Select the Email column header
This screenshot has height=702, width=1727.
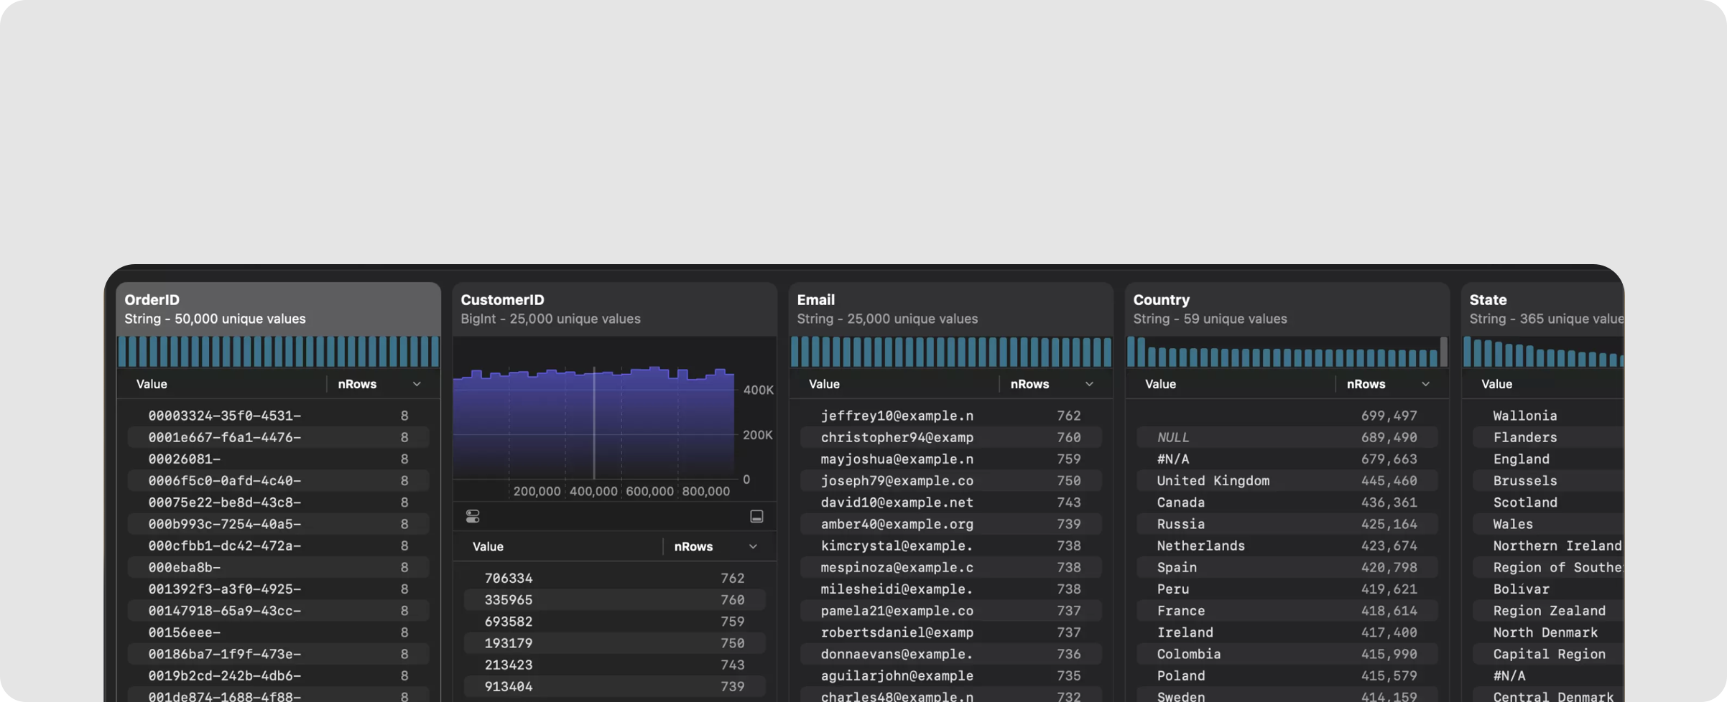[x=950, y=309]
